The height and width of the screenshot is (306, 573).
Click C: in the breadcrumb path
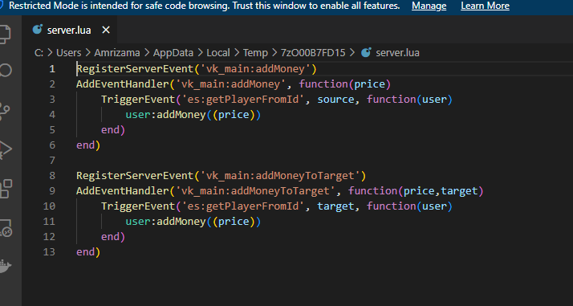point(39,53)
